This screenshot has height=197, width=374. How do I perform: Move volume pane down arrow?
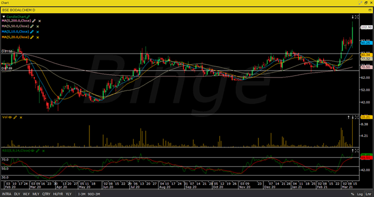coord(352,117)
